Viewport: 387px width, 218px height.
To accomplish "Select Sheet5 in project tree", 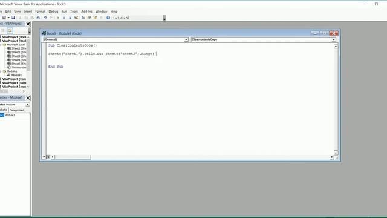I will click(x=17, y=64).
